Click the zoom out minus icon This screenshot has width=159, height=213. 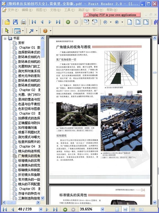tap(105, 22)
